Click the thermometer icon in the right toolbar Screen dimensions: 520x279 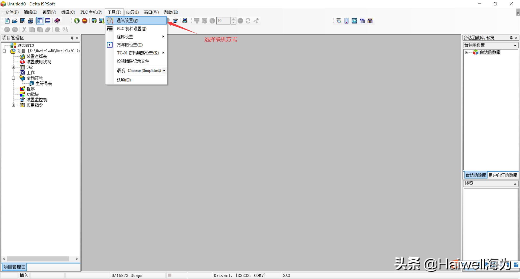coord(346,21)
